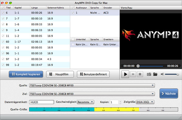
Task: Select Komplett kopieren mode
Action: pos(26,74)
